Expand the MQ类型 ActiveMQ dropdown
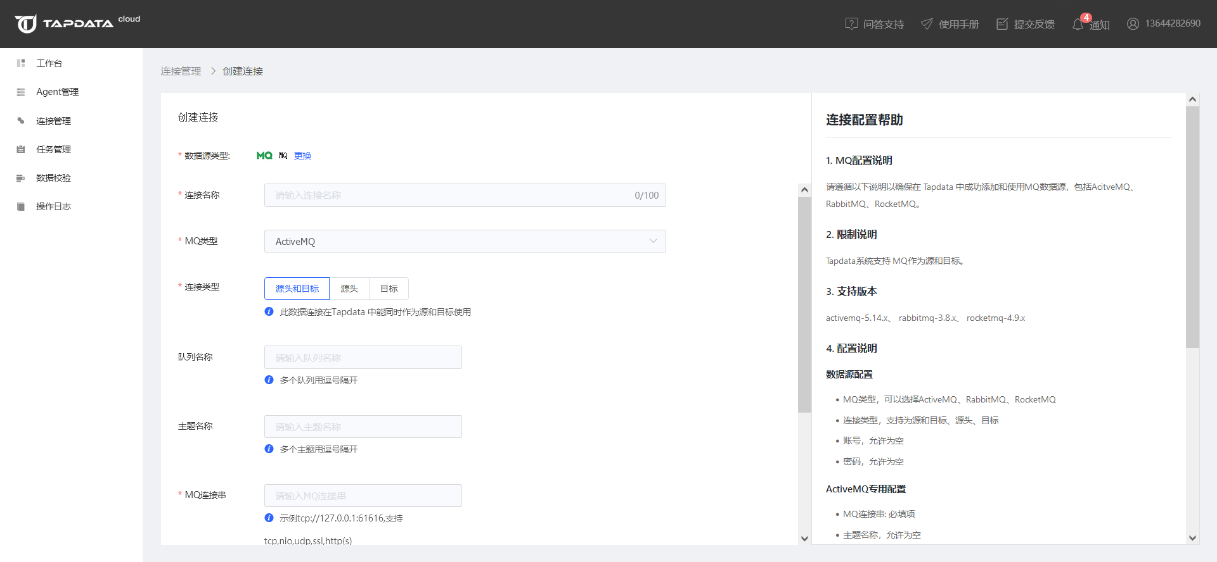Image resolution: width=1217 pixels, height=562 pixels. (465, 241)
